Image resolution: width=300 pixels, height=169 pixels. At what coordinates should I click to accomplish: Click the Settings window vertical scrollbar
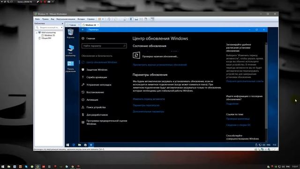click(x=266, y=86)
